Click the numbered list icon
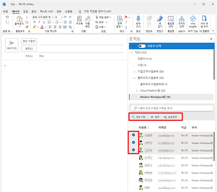The image size is (217, 192). 57,22
